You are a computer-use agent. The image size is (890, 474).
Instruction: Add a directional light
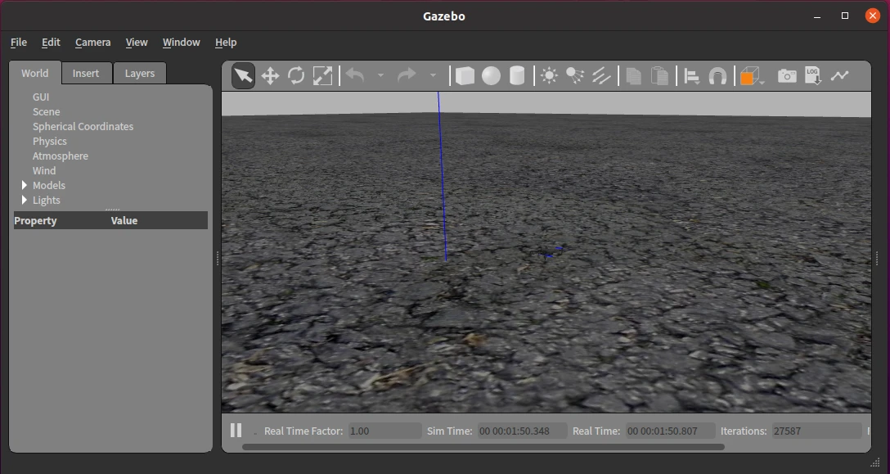point(601,75)
